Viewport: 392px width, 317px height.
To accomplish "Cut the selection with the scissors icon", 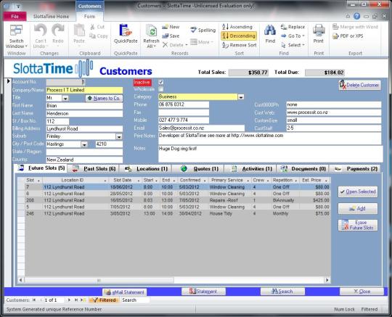I will point(92,27).
